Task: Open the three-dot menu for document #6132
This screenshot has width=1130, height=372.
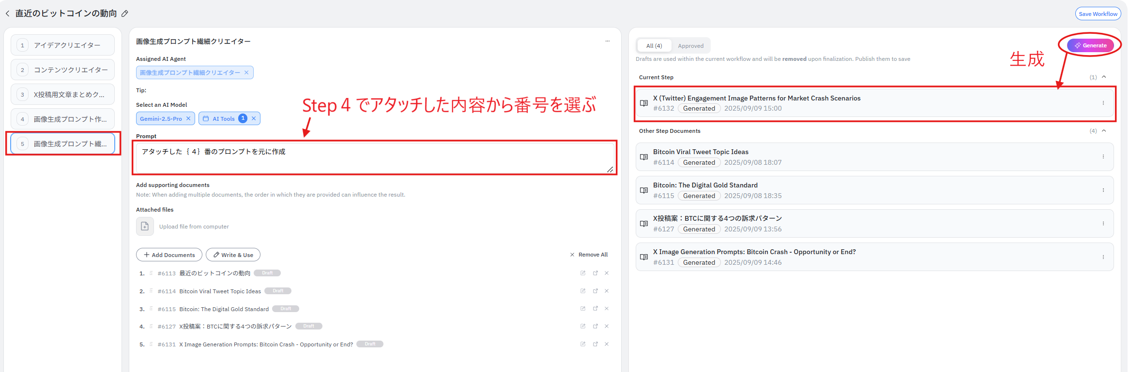Action: coord(1103,103)
